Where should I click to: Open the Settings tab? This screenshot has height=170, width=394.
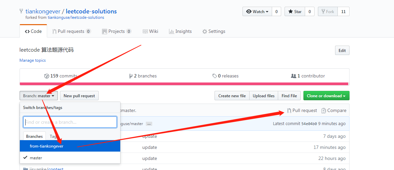(x=214, y=31)
